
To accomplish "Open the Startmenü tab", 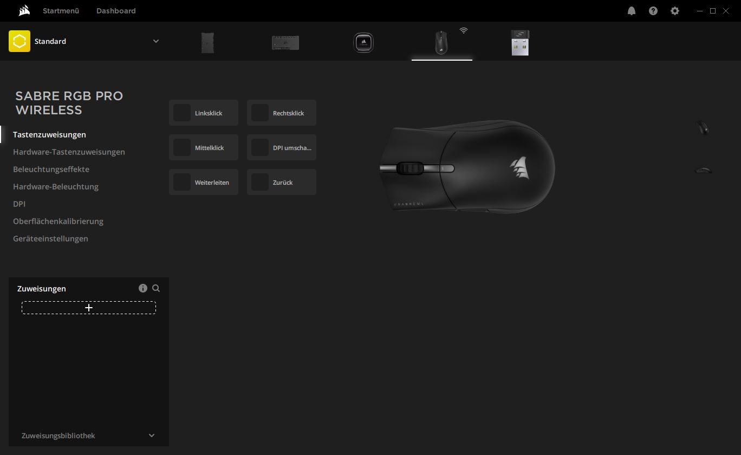I will click(x=61, y=11).
